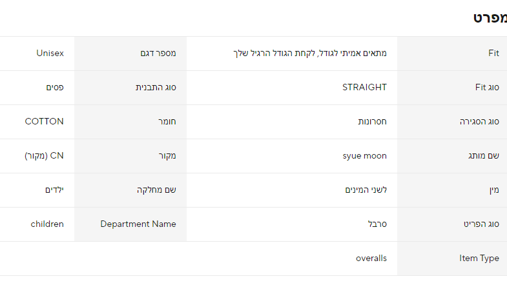Click the CN origin value
The image size is (507, 283).
point(44,156)
